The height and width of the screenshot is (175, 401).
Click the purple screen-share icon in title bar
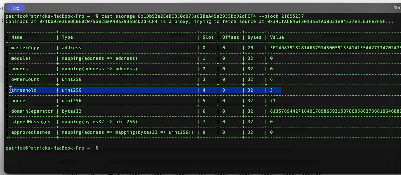pyautogui.click(x=16, y=8)
